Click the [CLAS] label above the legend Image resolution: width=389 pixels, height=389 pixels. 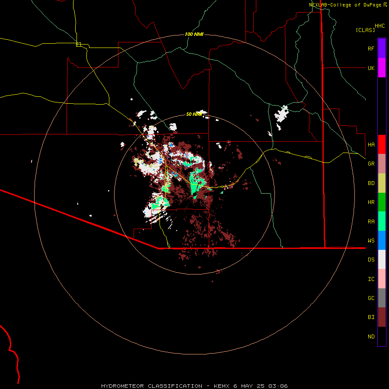[x=365, y=30]
